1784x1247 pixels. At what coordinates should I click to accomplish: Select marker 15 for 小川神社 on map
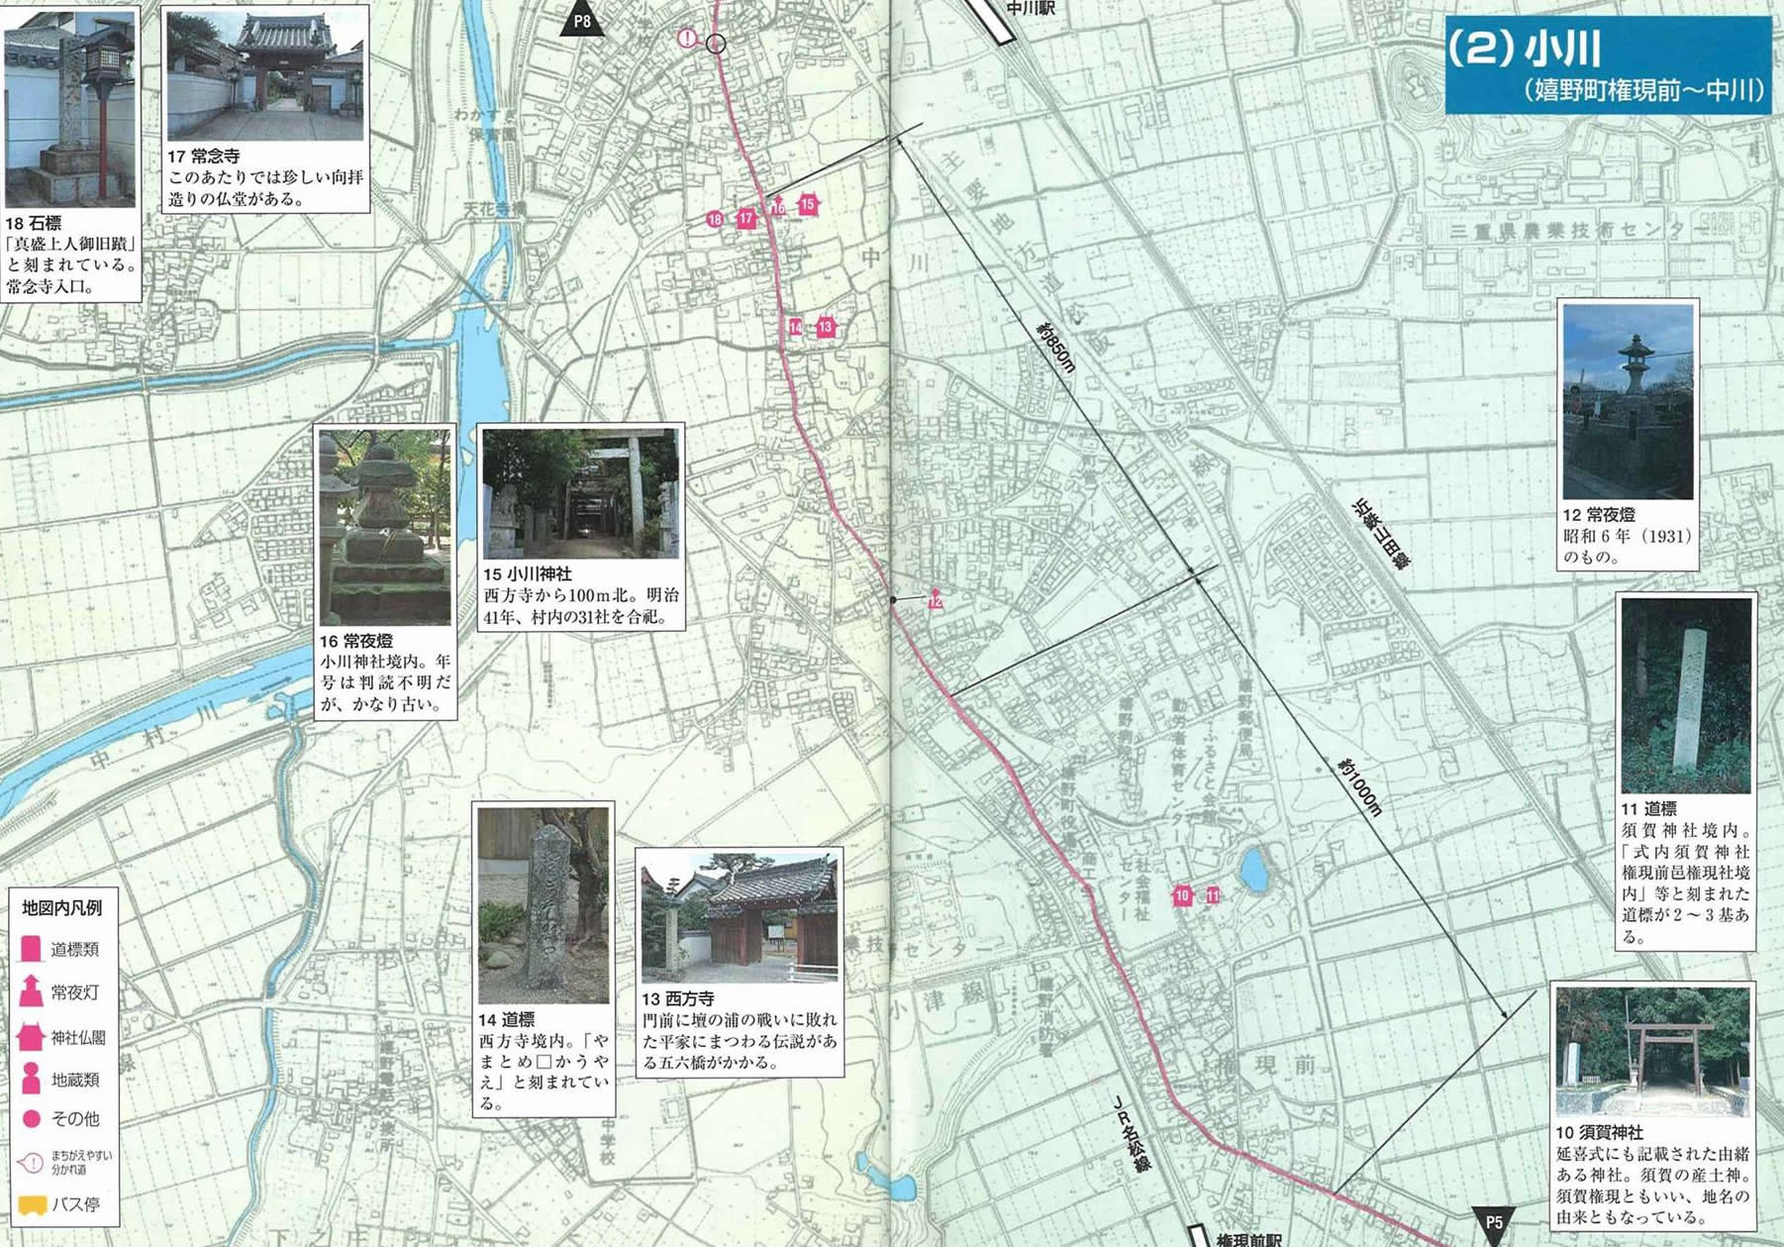tap(808, 204)
